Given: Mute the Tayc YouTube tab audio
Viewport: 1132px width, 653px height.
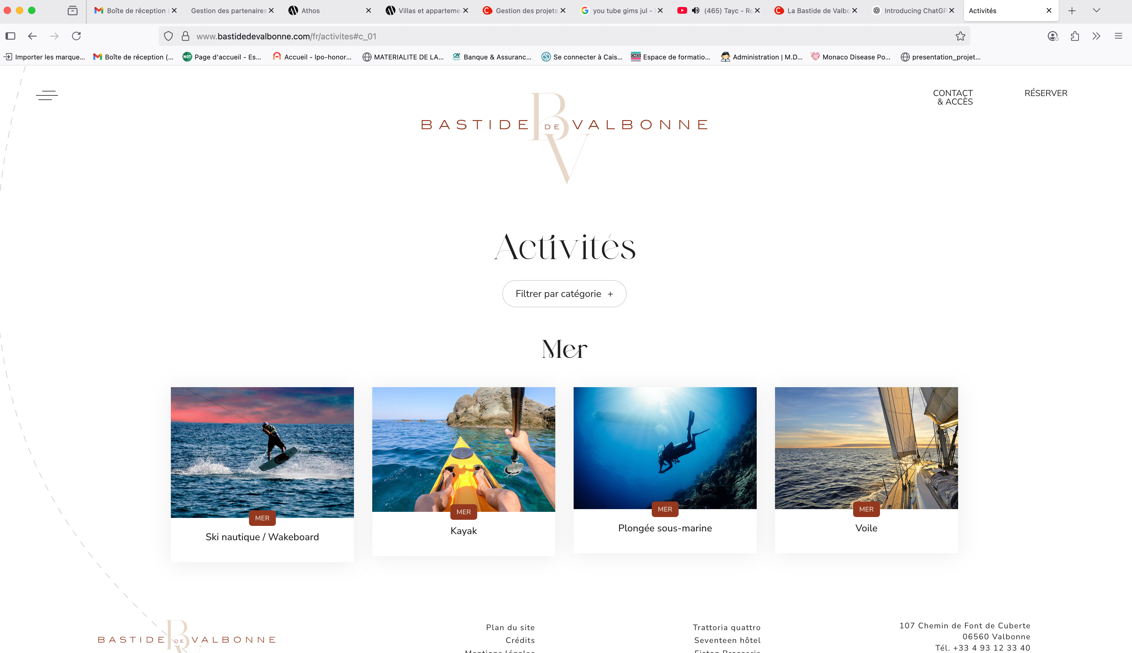Looking at the screenshot, I should pyautogui.click(x=696, y=10).
